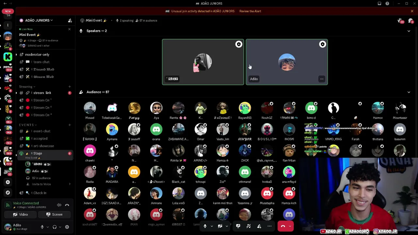Open the Check In channel
Screen dimensions: 418x235
click(45, 193)
